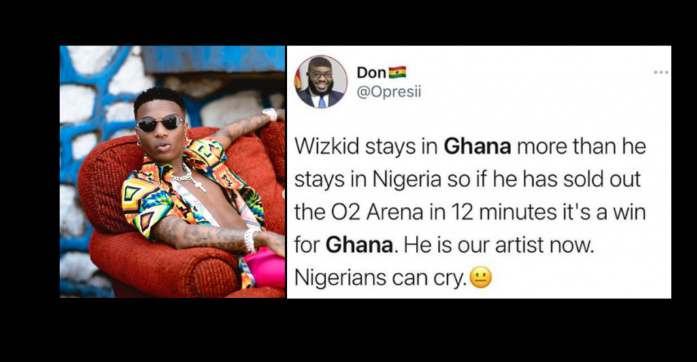The height and width of the screenshot is (362, 697).
Task: Click the sunglasses on the man's face
Action: pyautogui.click(x=160, y=123)
